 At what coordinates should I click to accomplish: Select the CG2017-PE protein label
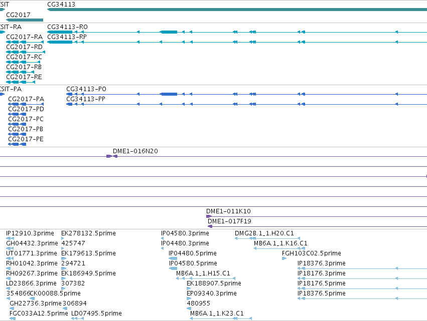pos(26,139)
